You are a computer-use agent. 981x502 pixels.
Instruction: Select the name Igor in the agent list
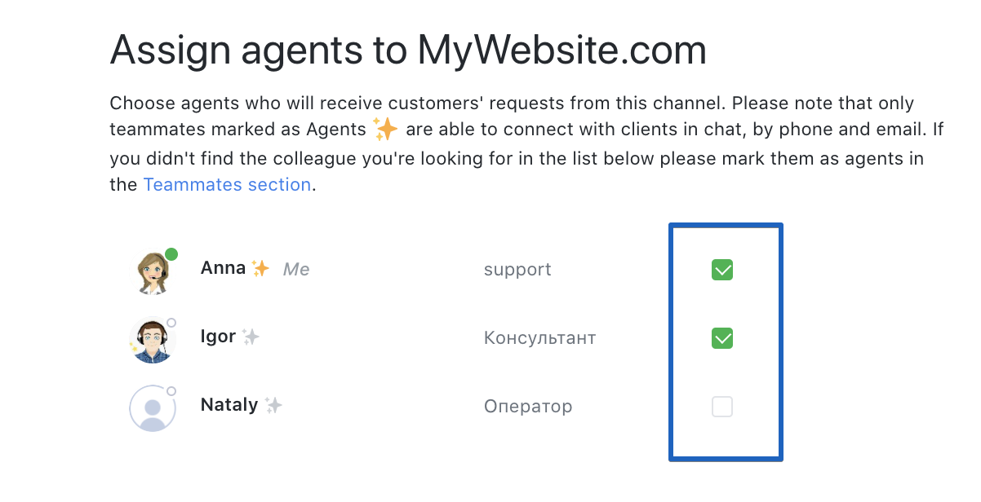coord(216,336)
